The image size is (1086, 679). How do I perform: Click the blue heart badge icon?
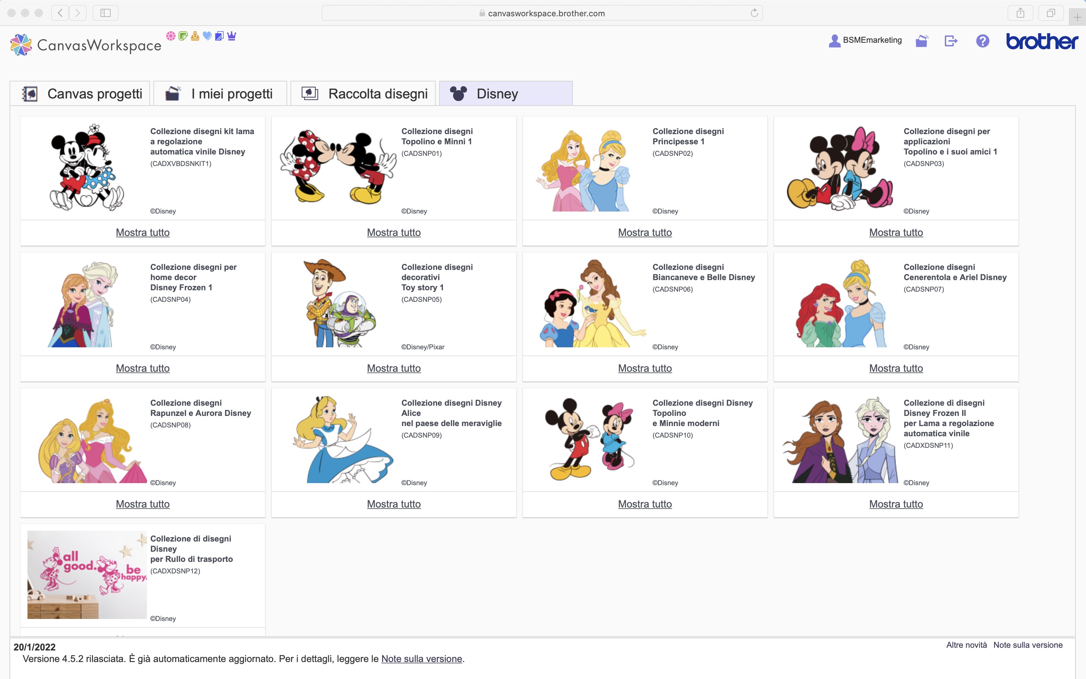click(x=207, y=36)
